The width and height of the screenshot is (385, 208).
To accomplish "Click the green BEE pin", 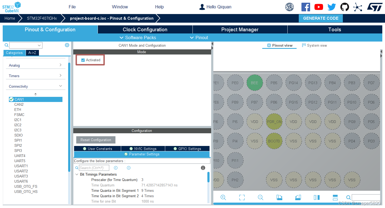I will (254, 83).
